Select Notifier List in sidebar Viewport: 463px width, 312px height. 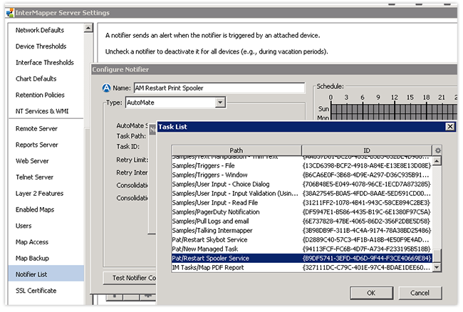pos(46,274)
